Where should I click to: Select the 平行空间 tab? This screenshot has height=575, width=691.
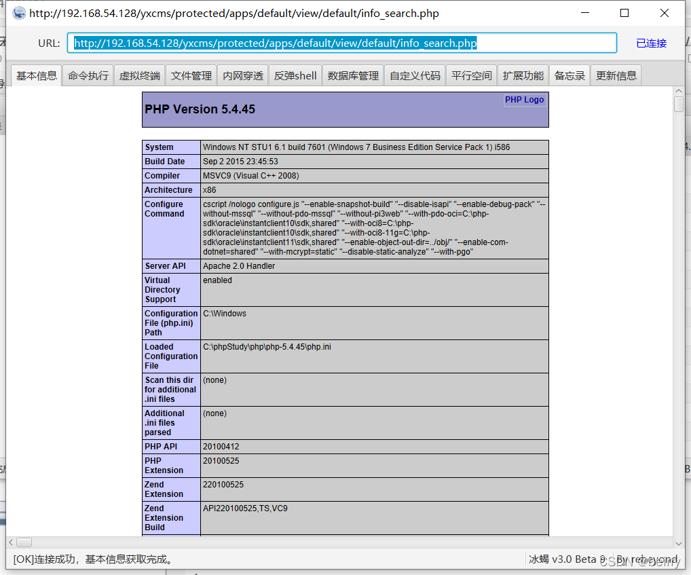[x=472, y=75]
